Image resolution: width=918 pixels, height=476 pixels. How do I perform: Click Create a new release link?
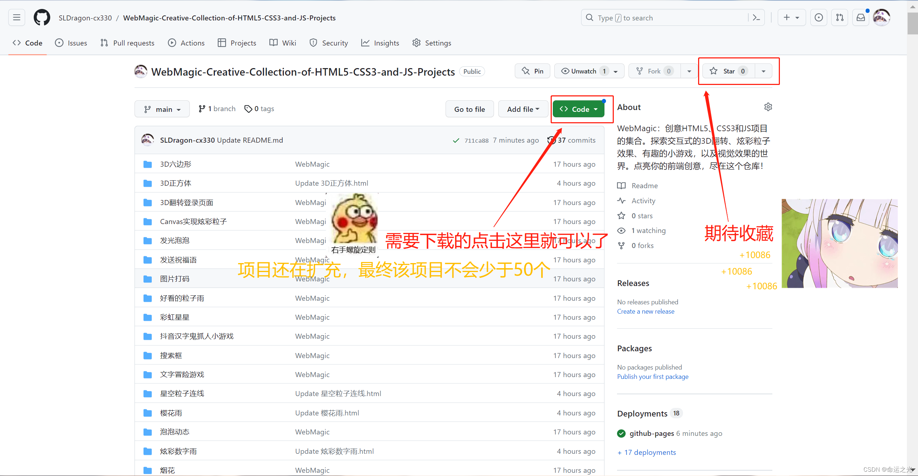[x=645, y=311]
